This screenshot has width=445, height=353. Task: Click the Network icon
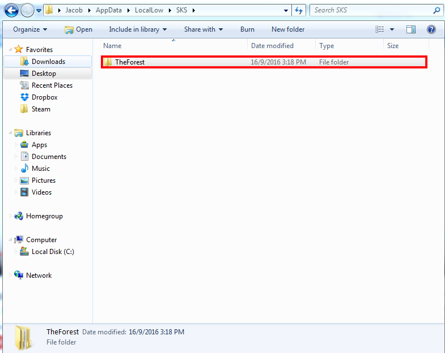point(19,275)
